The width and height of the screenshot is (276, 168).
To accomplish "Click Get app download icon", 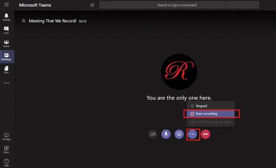I will 6,136.
